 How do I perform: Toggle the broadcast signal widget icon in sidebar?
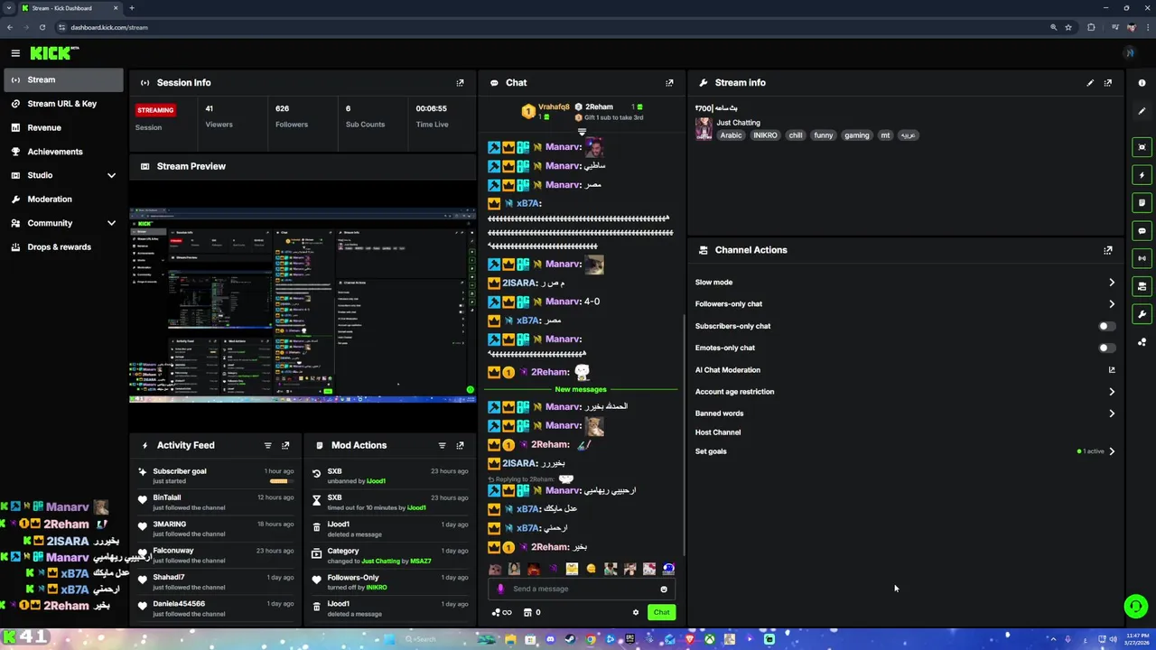point(1142,258)
